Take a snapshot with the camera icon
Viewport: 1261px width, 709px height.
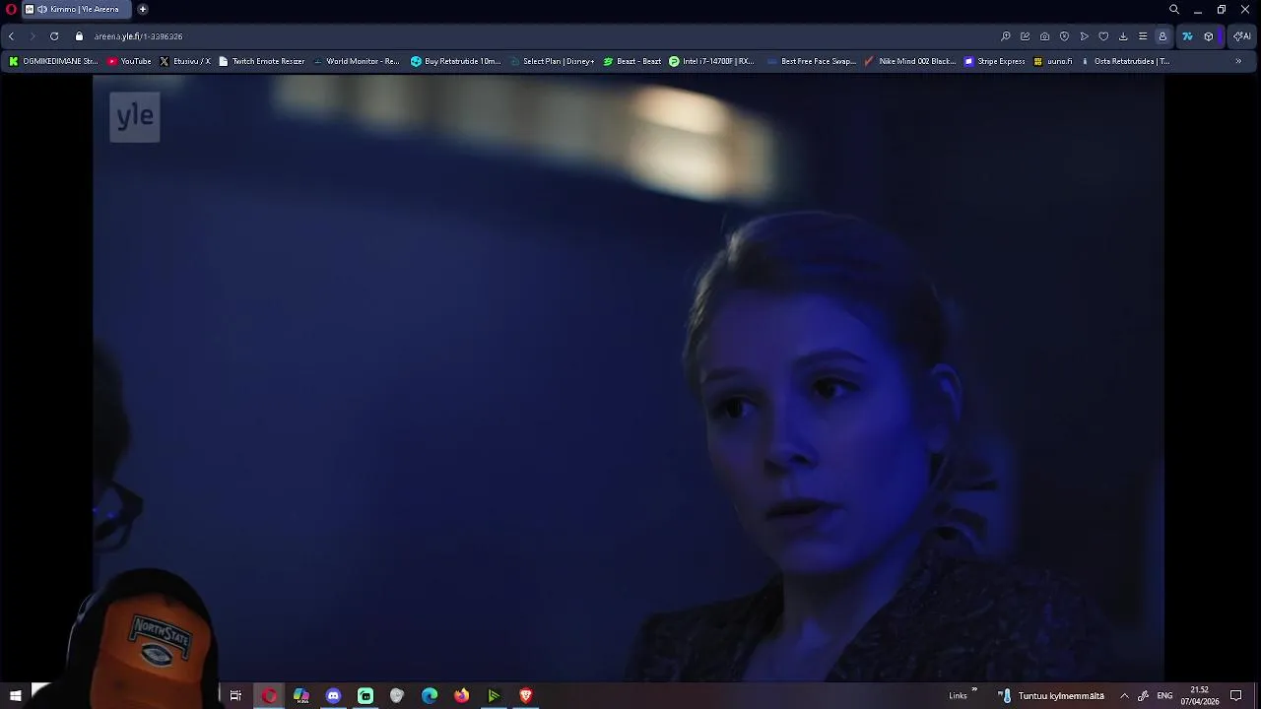1045,36
